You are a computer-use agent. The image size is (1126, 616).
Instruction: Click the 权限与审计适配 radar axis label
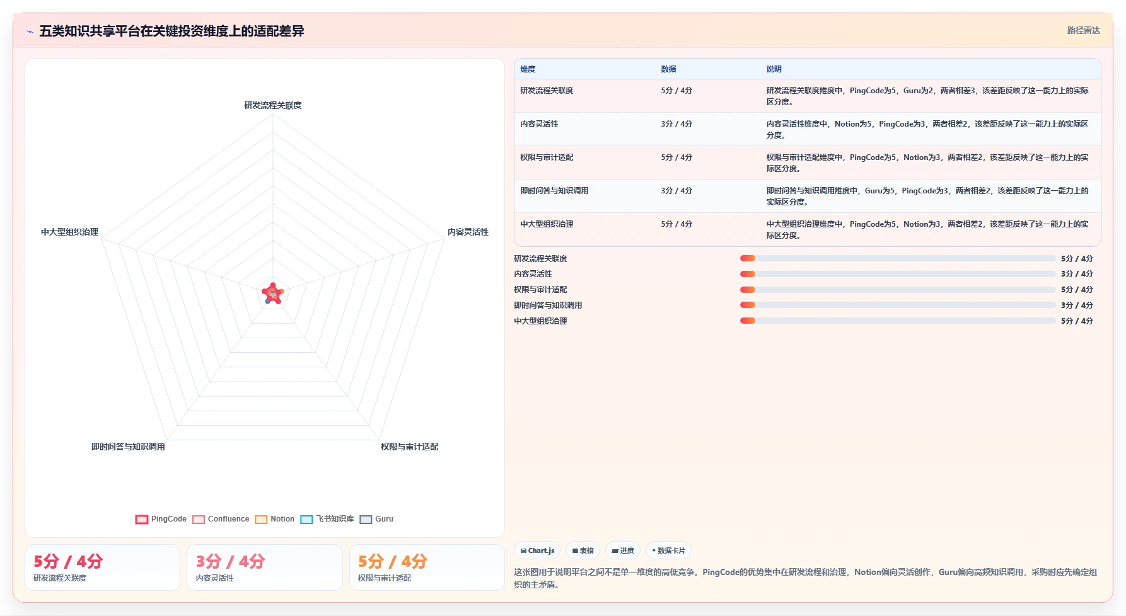tap(409, 447)
